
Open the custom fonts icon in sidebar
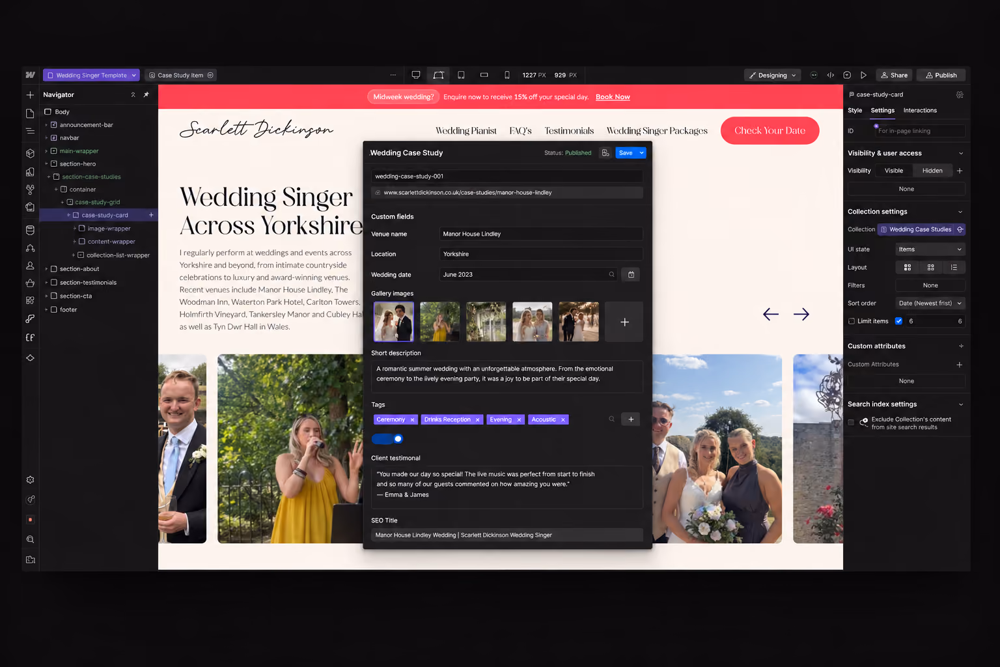[x=30, y=337]
